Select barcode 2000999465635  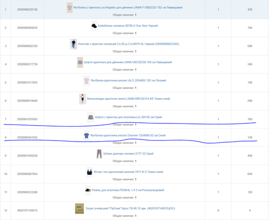27,28
